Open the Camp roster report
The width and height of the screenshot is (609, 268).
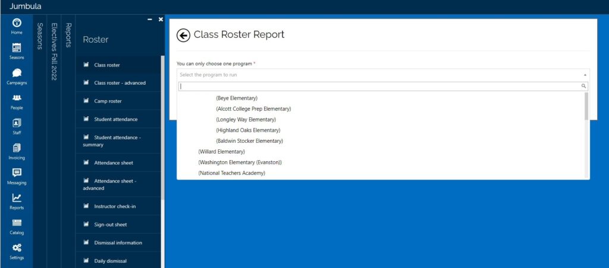pyautogui.click(x=109, y=101)
